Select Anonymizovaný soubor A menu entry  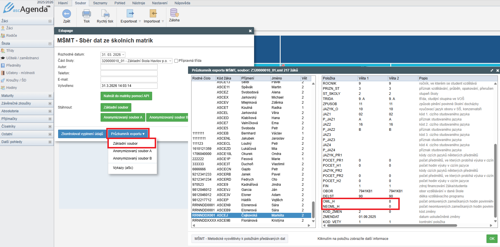tap(132, 151)
